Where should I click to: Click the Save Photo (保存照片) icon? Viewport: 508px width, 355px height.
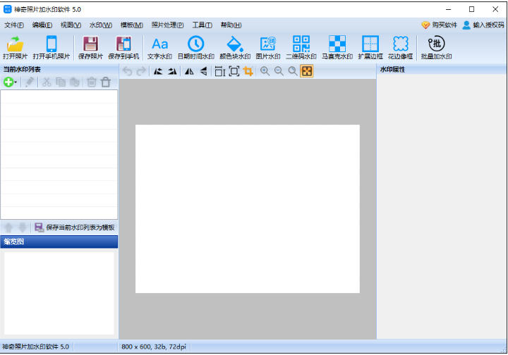click(90, 46)
